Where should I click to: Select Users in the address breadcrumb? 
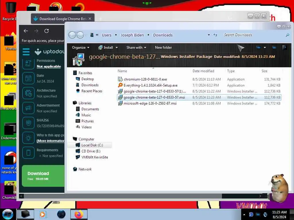[107, 35]
